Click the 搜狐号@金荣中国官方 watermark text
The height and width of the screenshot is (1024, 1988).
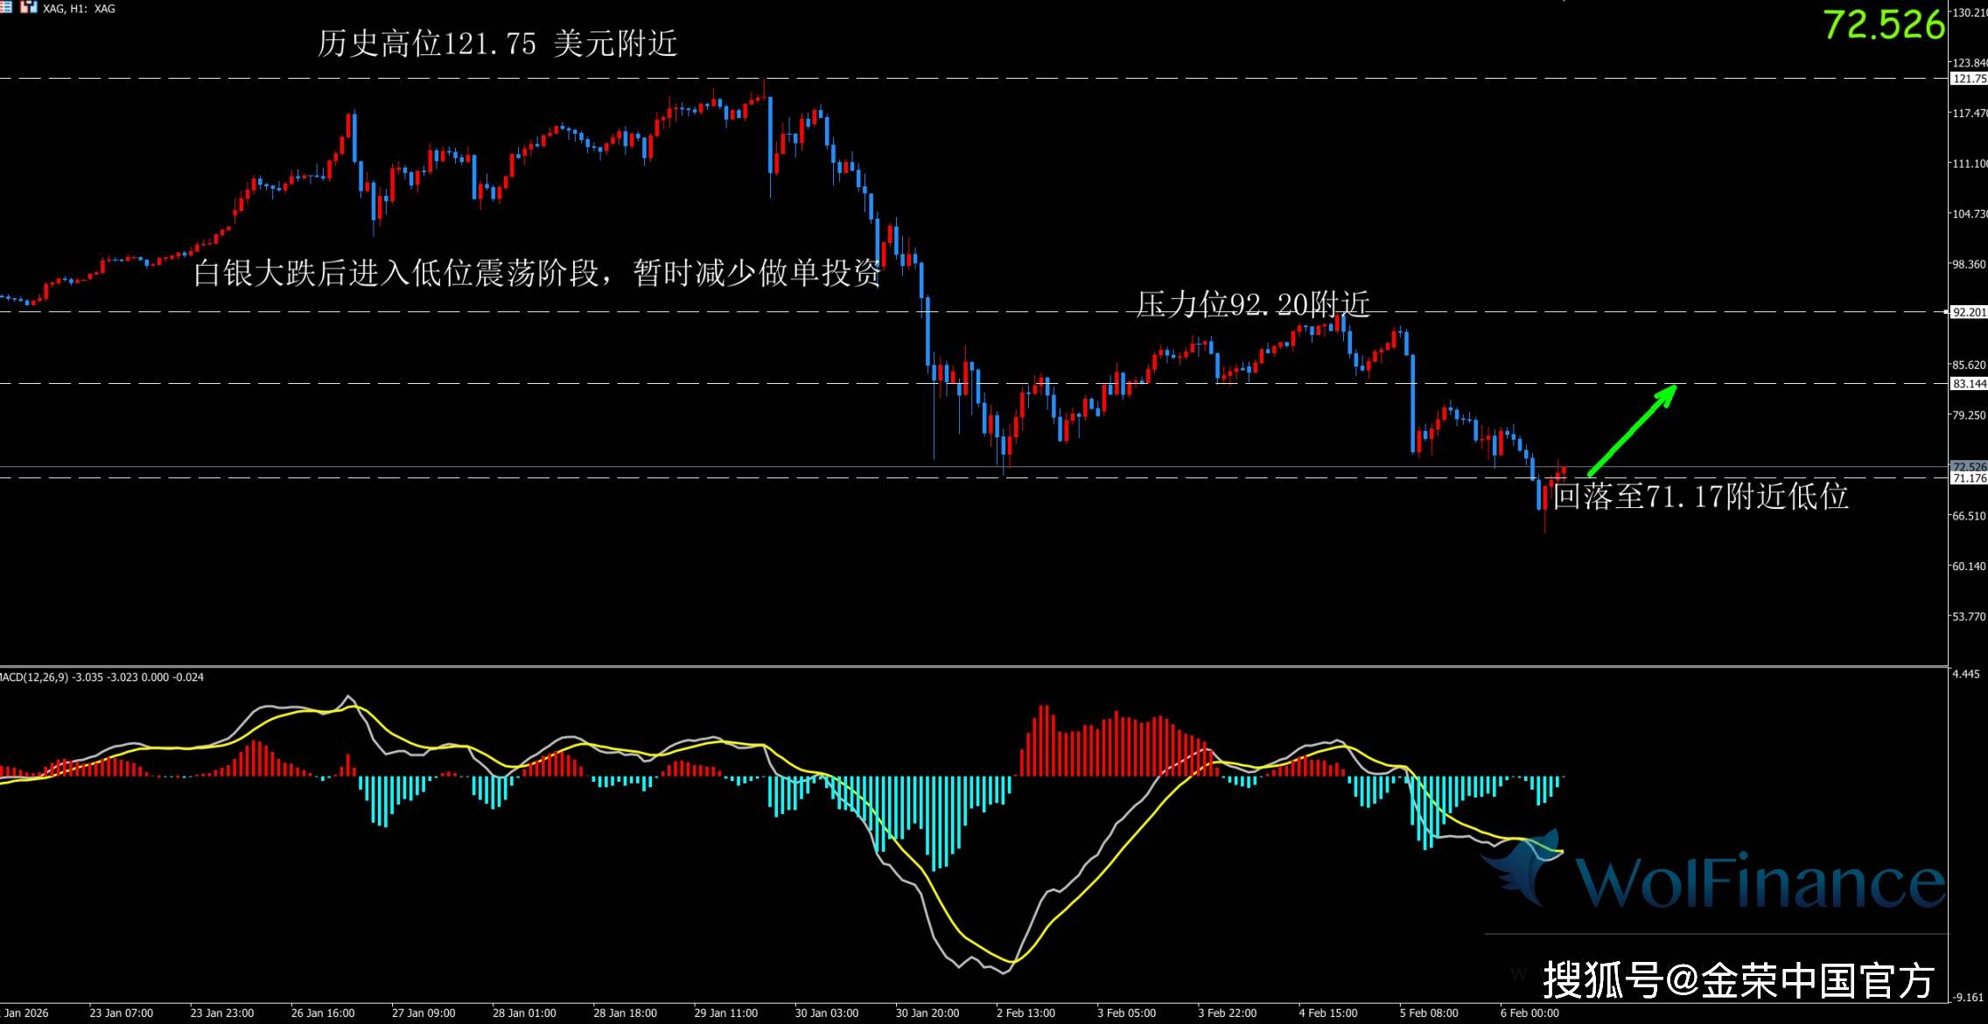coord(1738,979)
